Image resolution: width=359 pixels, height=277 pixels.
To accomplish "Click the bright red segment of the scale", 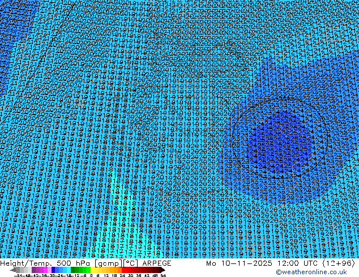I will [123, 270].
